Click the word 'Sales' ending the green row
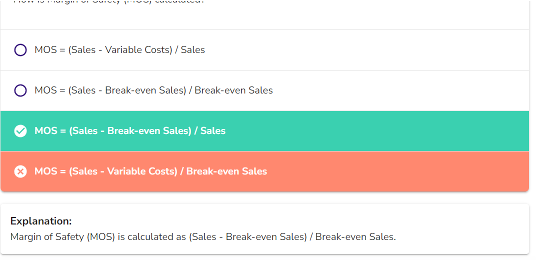The width and height of the screenshot is (536, 260). coord(213,131)
